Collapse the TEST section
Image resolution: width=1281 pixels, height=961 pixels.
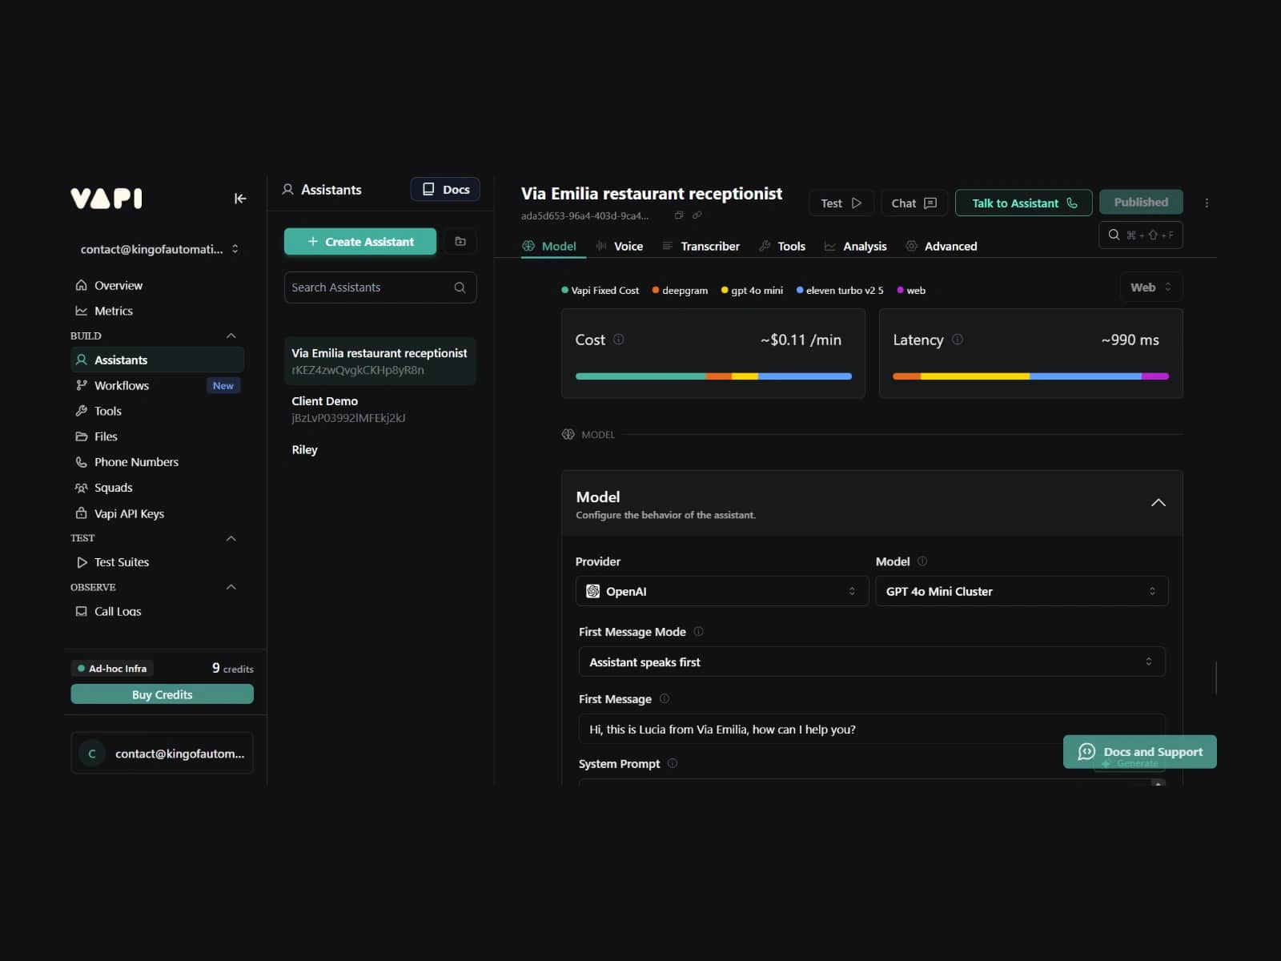pos(231,539)
